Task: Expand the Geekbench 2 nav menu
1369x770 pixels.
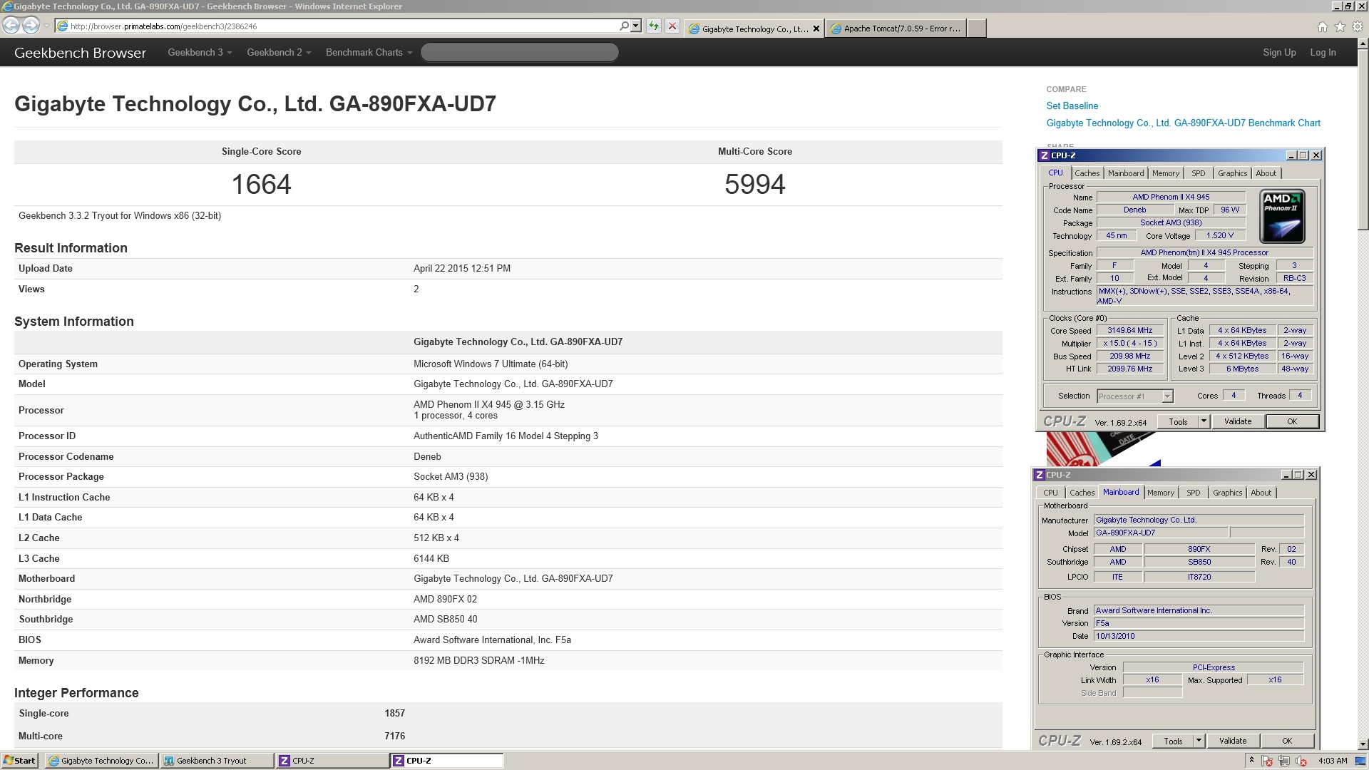Action: pos(279,53)
